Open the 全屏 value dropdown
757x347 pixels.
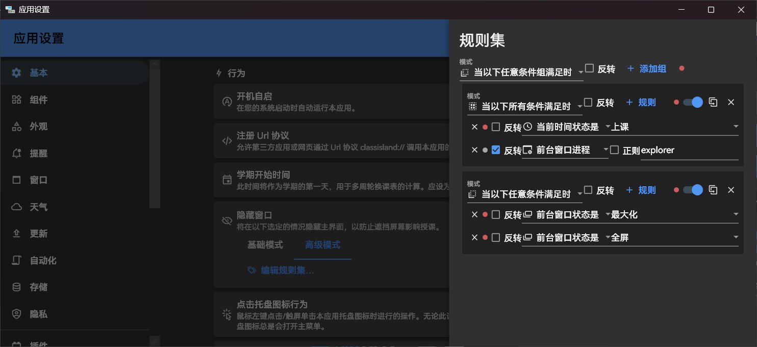click(x=675, y=237)
